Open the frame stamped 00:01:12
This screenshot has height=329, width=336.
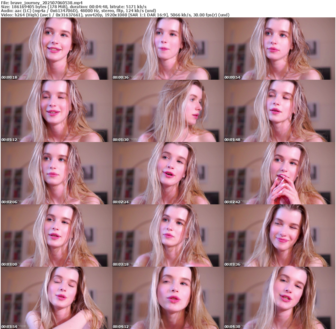pyautogui.click(x=56, y=111)
